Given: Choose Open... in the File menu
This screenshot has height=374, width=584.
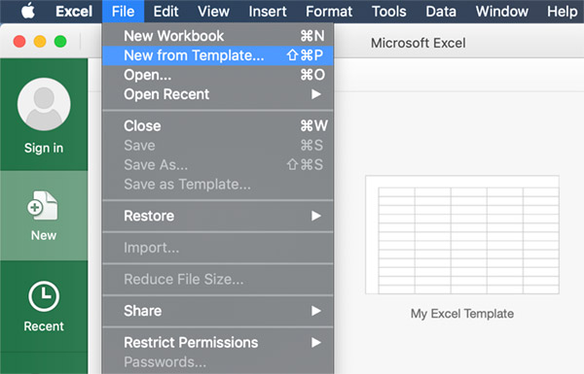Looking at the screenshot, I should click(x=217, y=75).
